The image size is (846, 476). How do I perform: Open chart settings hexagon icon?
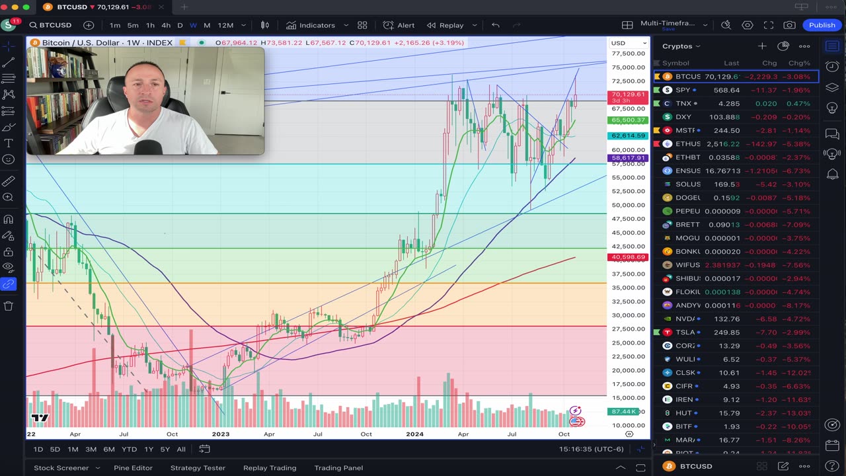point(748,25)
